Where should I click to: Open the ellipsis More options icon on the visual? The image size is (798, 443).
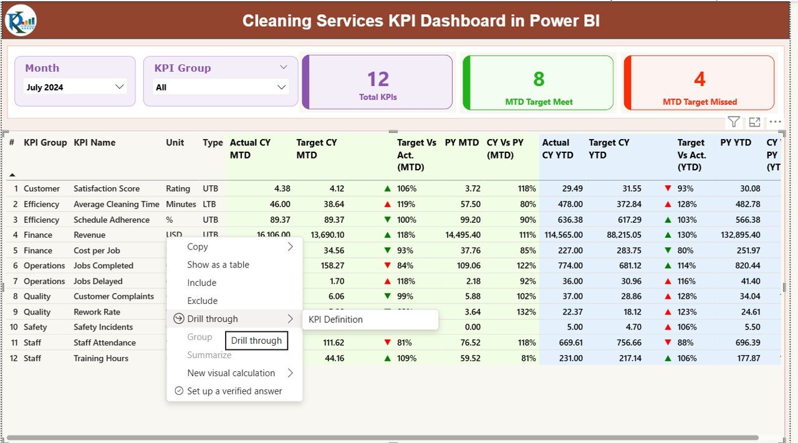(775, 122)
